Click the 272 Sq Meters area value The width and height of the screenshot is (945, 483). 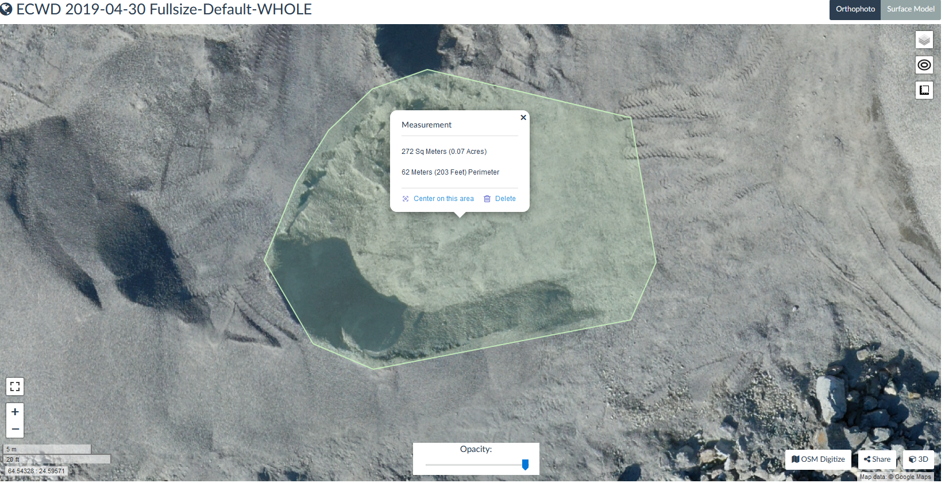coord(444,152)
